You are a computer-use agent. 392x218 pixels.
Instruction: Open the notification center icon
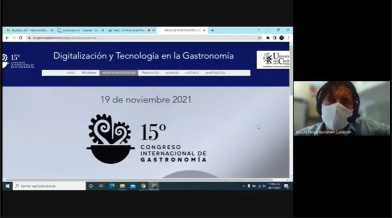pyautogui.click(x=286, y=186)
